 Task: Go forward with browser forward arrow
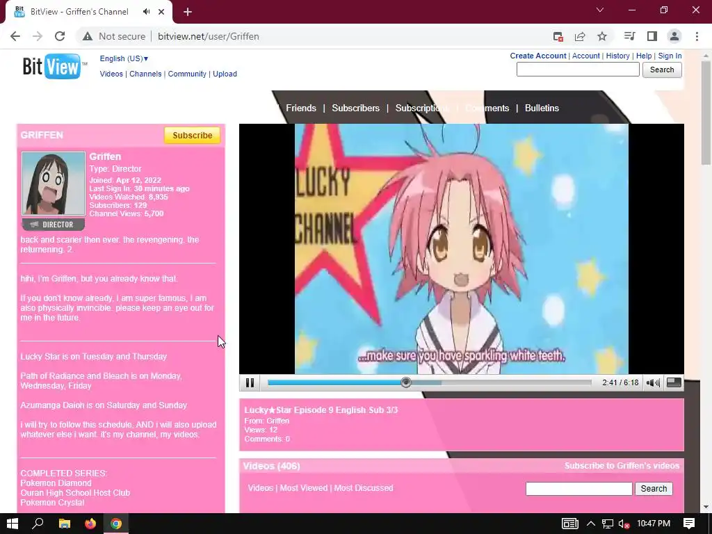tap(38, 36)
